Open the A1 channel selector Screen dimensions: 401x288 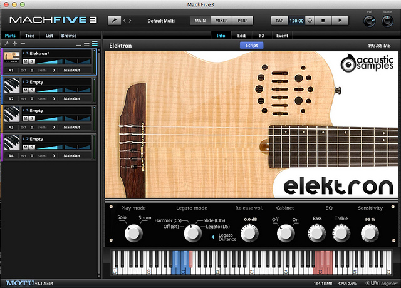pyautogui.click(x=11, y=70)
